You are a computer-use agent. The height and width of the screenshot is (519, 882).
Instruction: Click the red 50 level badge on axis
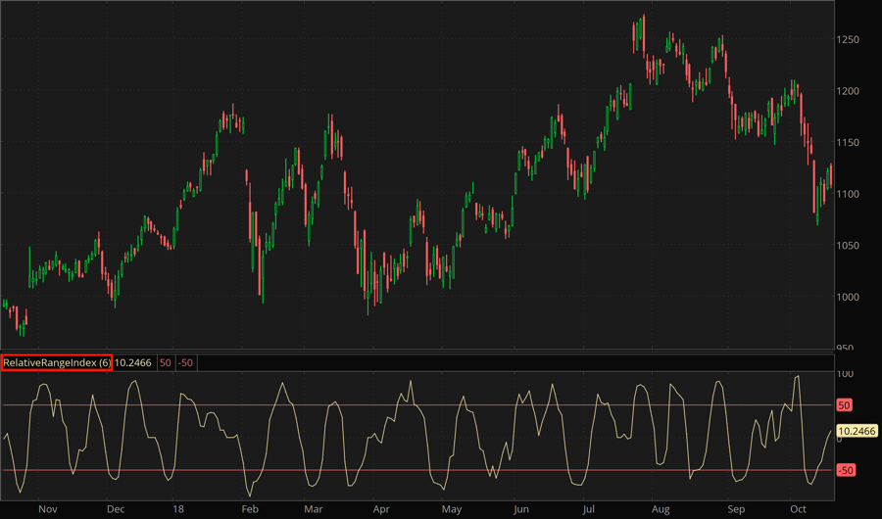coord(845,404)
